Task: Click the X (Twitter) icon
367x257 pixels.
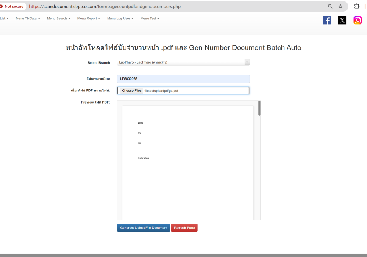Action: pyautogui.click(x=342, y=20)
